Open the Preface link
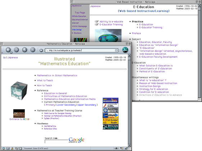 136,33
